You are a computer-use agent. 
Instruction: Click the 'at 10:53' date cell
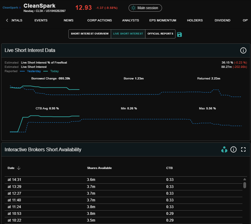[14, 214]
